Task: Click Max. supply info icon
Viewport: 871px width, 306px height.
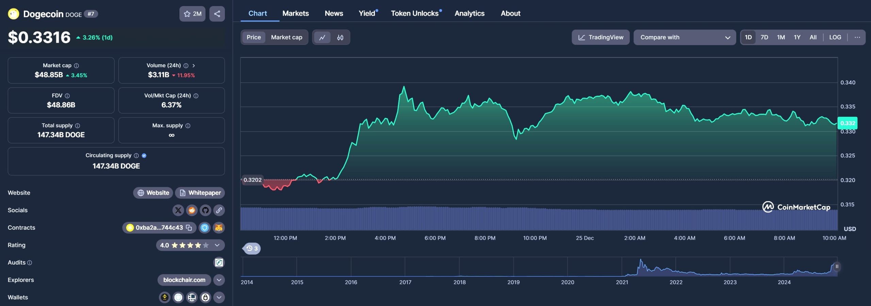Action: pyautogui.click(x=188, y=126)
